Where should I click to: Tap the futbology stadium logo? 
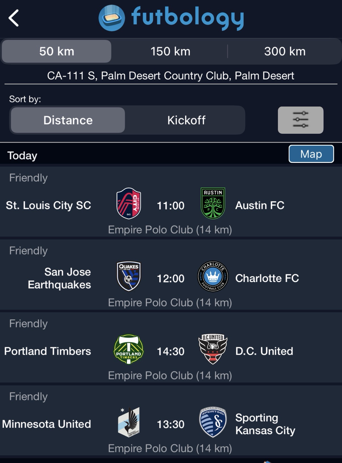tap(112, 18)
